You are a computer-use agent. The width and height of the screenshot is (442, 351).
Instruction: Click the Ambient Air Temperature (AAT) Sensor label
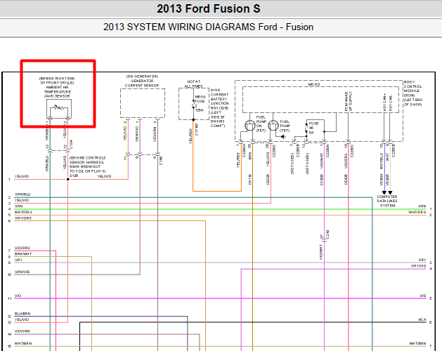[x=57, y=87]
